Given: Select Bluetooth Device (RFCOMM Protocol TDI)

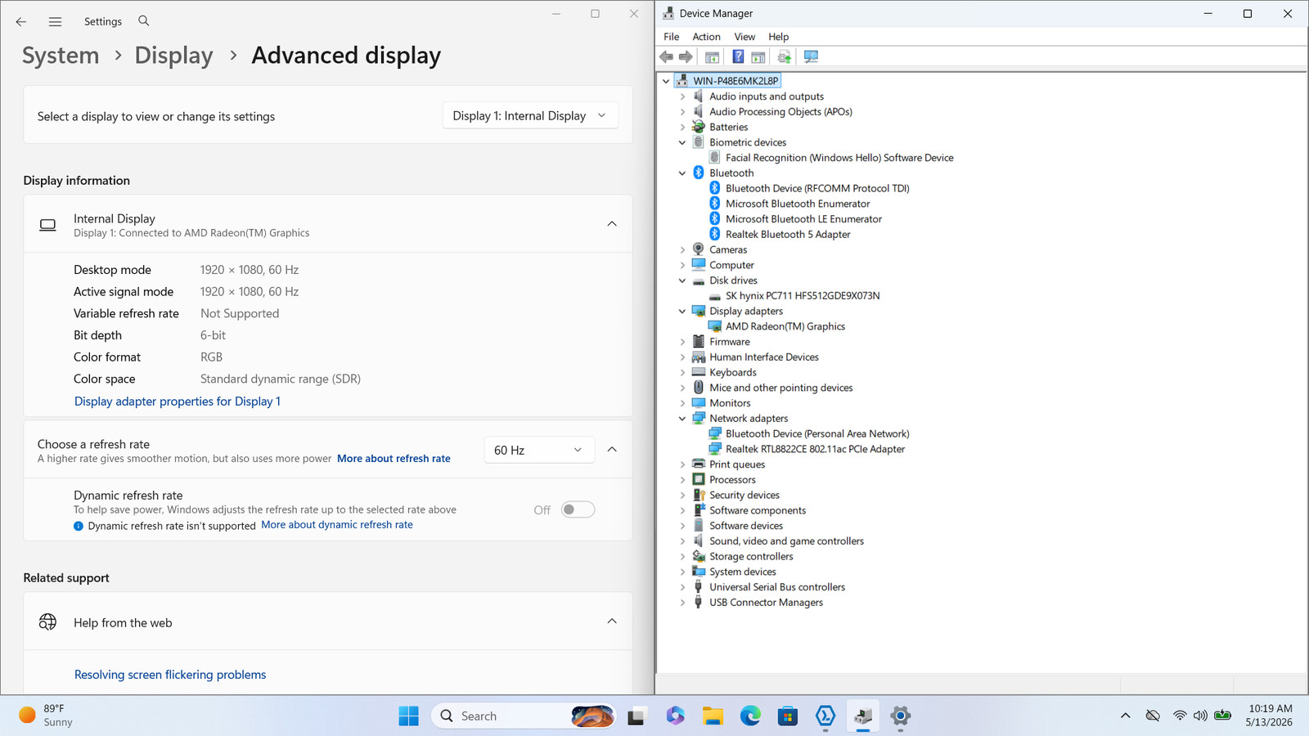Looking at the screenshot, I should [x=817, y=188].
